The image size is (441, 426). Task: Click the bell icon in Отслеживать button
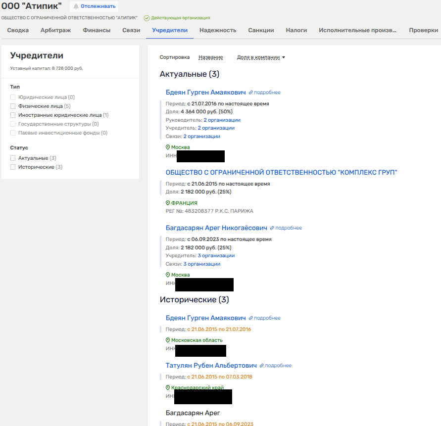76,6
